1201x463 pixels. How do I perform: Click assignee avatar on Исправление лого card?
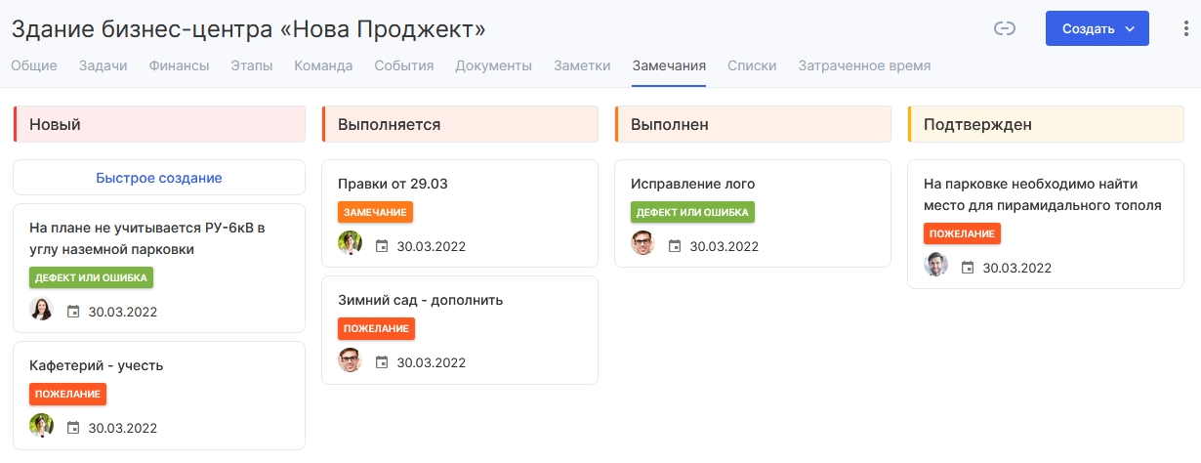642,243
